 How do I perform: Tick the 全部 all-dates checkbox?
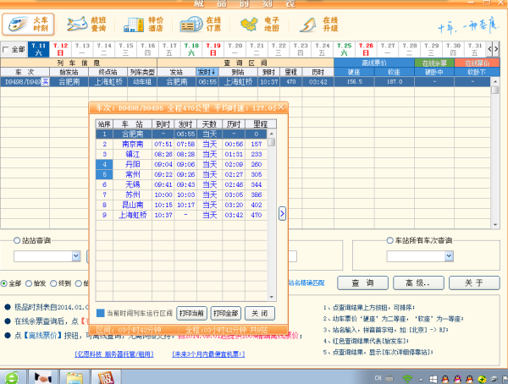point(6,50)
